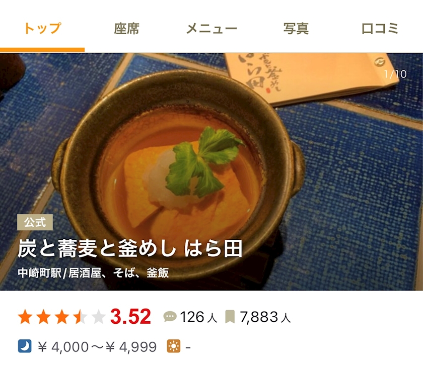Viewport: 423px width, 370px height.
Task: Tap the 3.52 rating score
Action: 130,316
